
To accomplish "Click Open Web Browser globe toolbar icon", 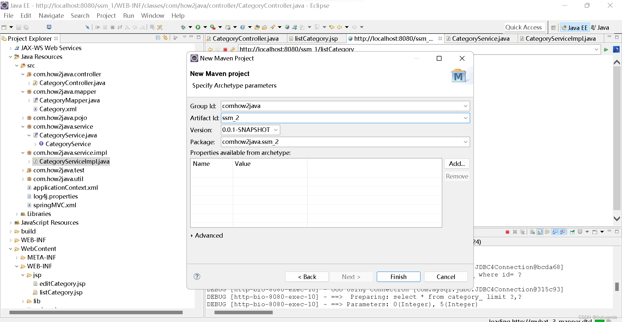I will (287, 27).
